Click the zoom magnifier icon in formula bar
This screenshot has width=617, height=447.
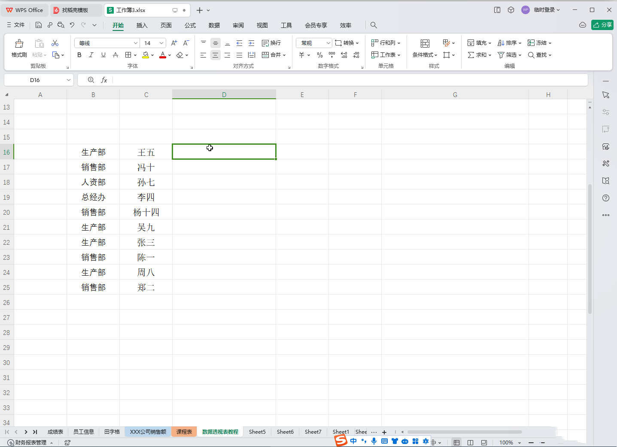pos(91,80)
